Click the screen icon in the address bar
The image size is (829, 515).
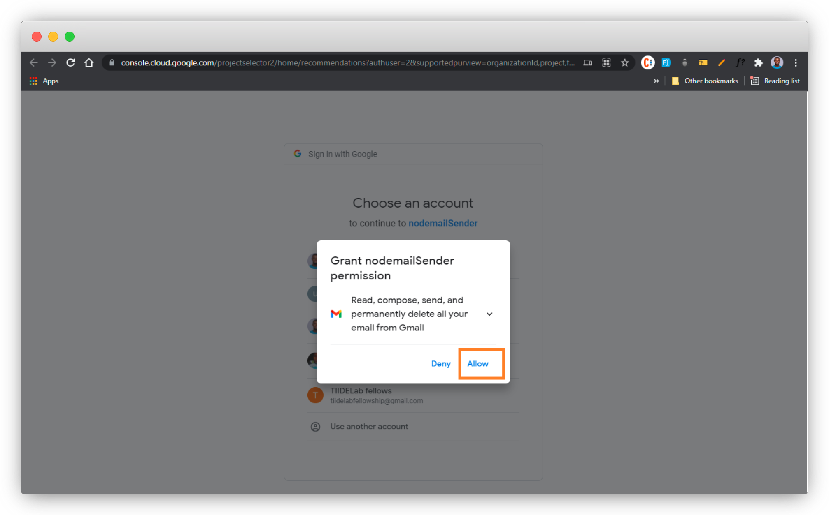click(x=588, y=62)
